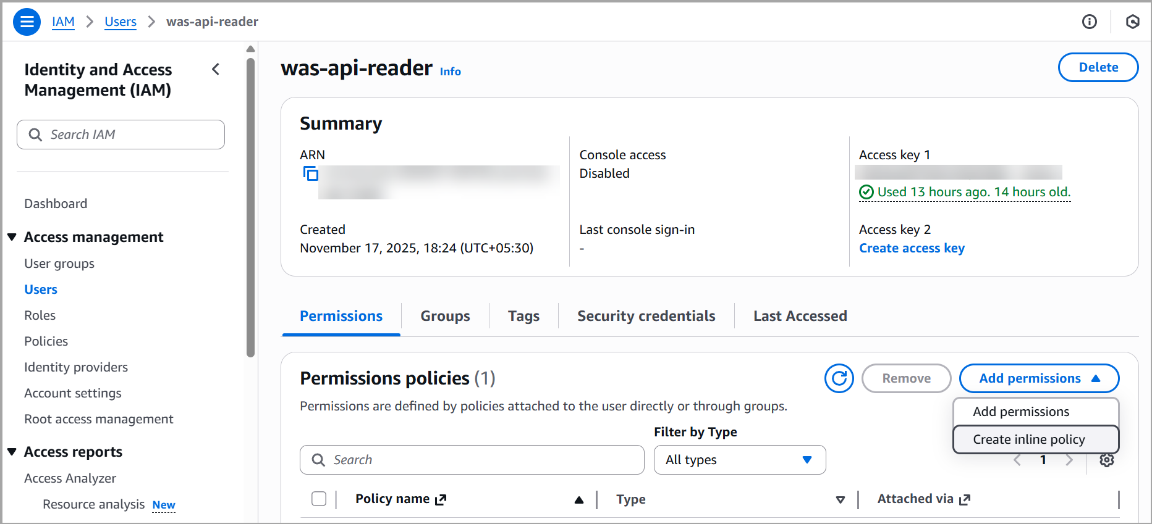Open table preferences gear icon

click(1106, 460)
